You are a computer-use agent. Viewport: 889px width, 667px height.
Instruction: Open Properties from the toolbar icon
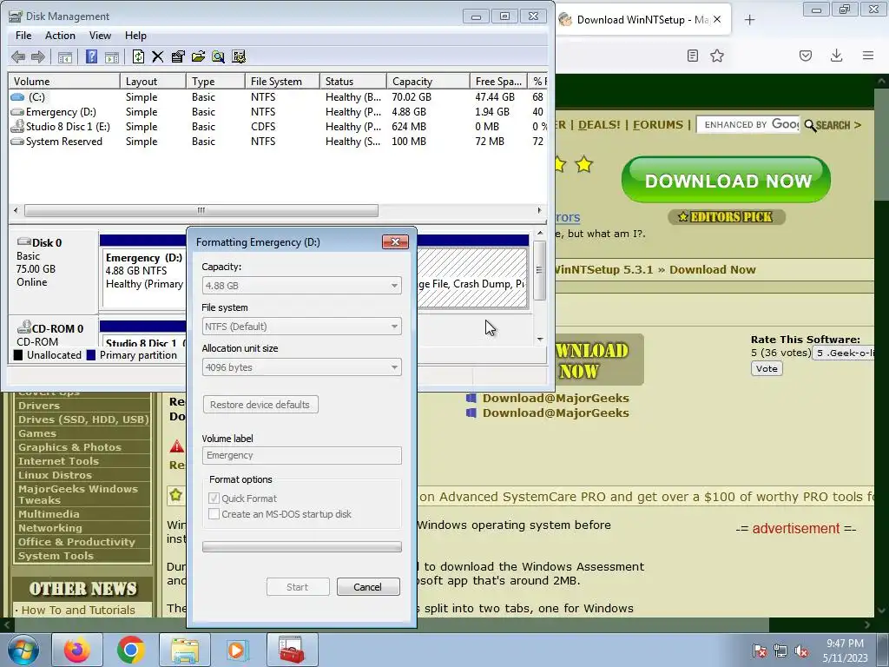click(x=177, y=56)
